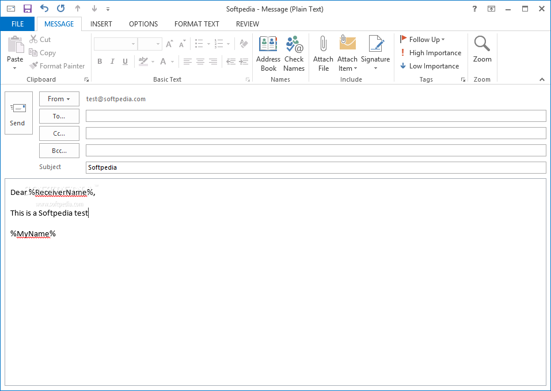The width and height of the screenshot is (551, 391).
Task: Click the Help question mark icon
Action: click(475, 9)
